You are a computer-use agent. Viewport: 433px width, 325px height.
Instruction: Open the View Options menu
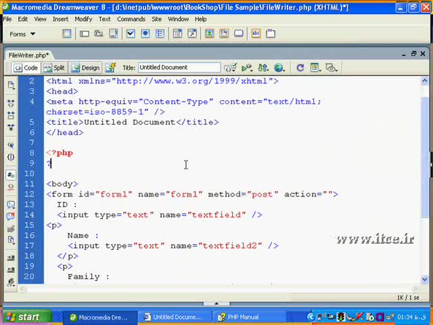click(x=315, y=68)
